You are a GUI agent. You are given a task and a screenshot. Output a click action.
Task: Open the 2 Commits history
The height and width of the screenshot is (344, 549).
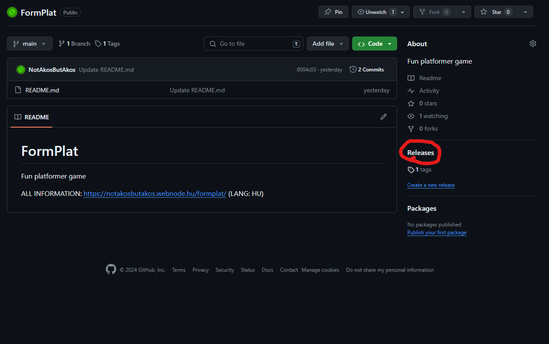(x=367, y=70)
